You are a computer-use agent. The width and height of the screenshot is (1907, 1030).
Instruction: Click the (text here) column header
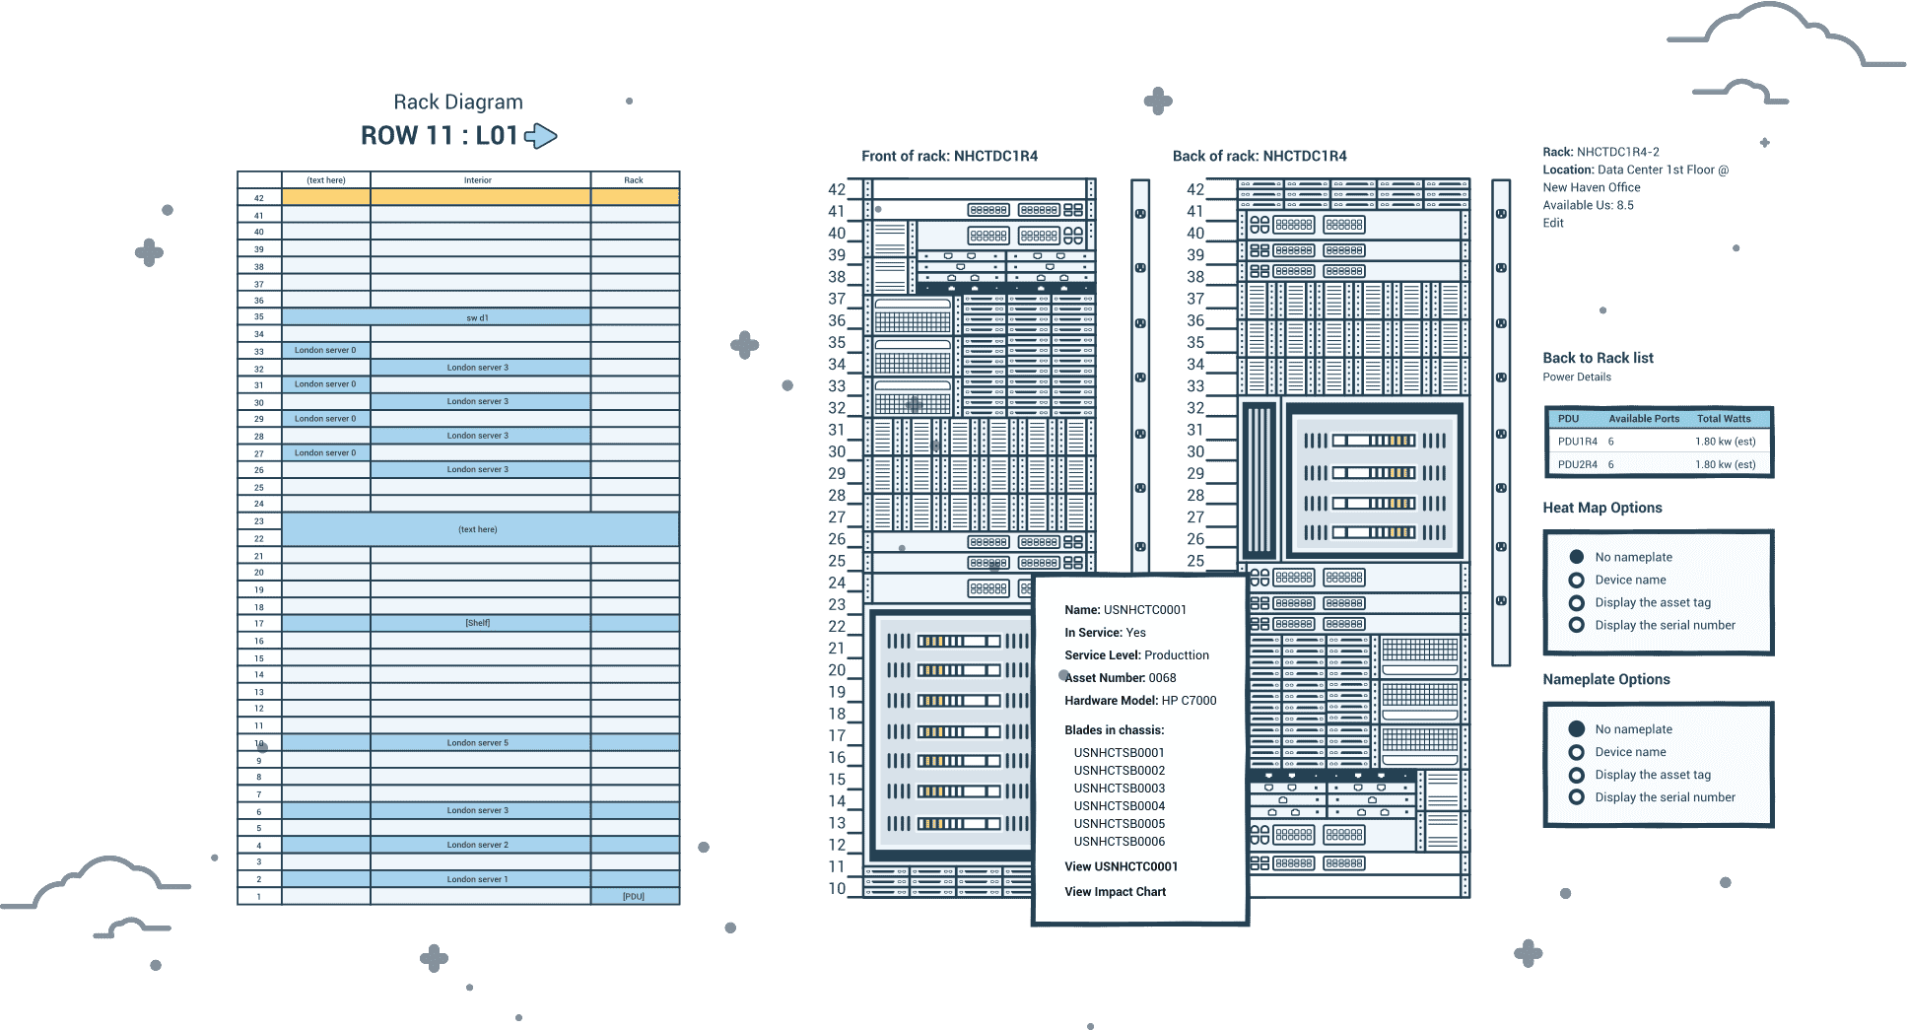point(326,180)
